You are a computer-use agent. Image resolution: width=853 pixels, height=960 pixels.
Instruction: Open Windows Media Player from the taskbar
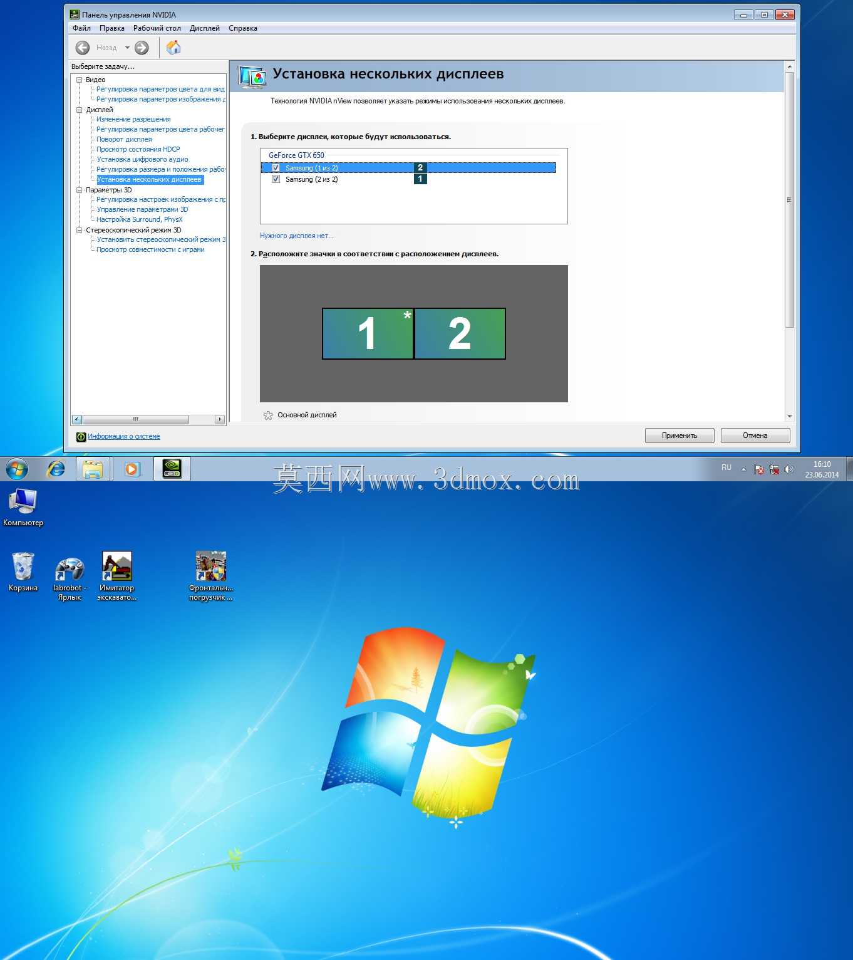click(x=132, y=469)
